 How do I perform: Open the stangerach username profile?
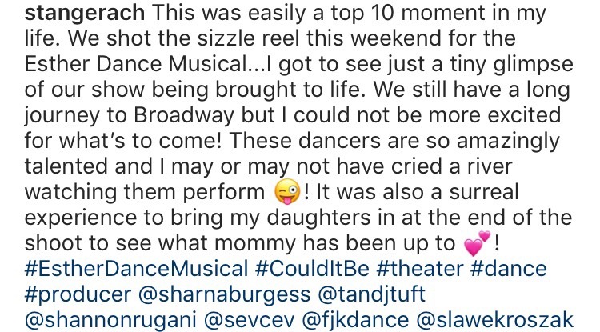coord(85,14)
